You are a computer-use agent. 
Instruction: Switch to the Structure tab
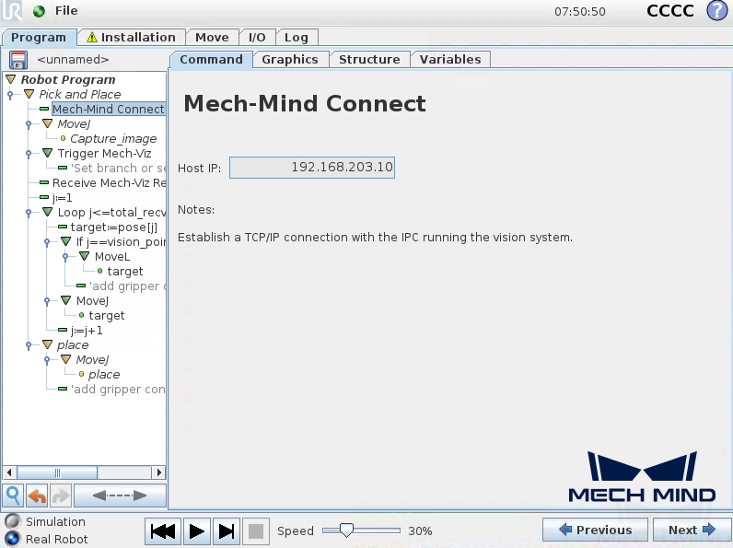click(369, 59)
